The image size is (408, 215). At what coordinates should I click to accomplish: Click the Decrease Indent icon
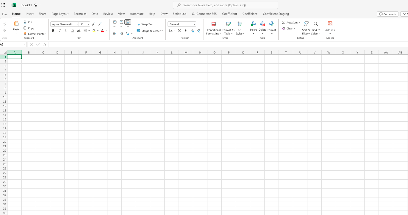coord(115,34)
